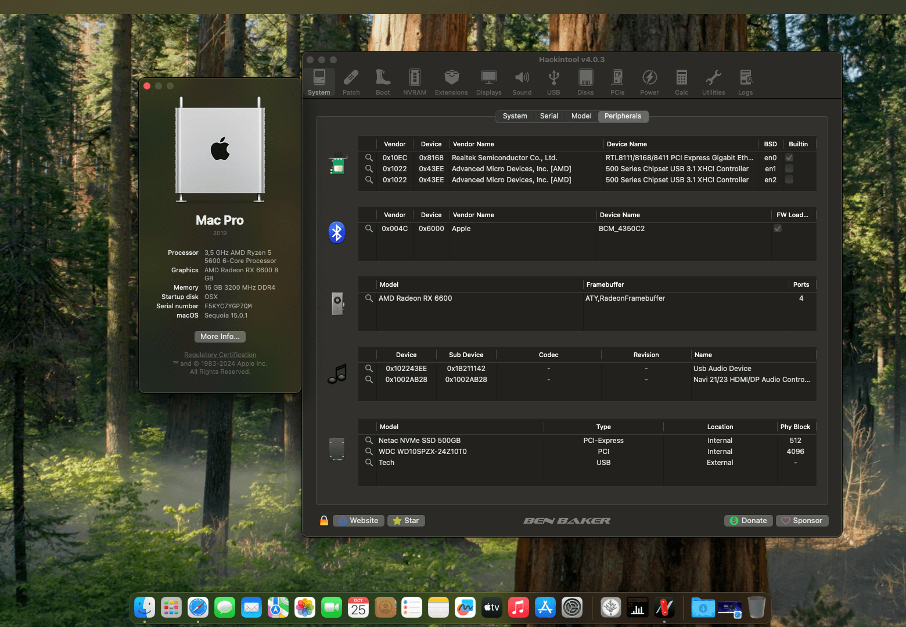
Task: Click the lock icon in Hackintool footer
Action: (x=324, y=521)
